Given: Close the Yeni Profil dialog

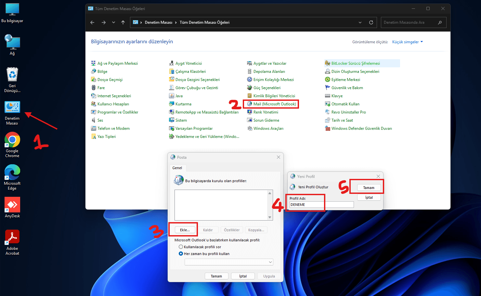Looking at the screenshot, I should pos(378,176).
